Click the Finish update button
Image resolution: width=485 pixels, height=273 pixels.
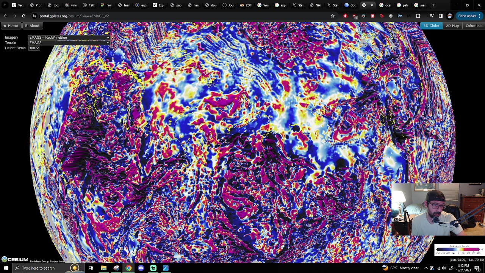click(x=469, y=16)
